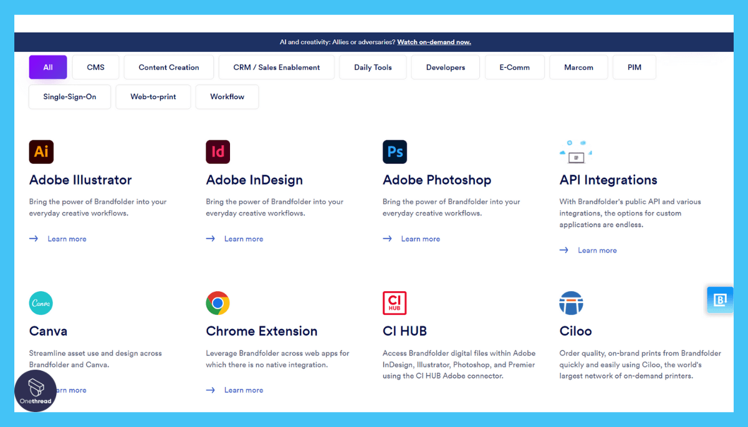Click the arrow beside Adobe Photoshop's Learn more
The image size is (748, 427).
click(387, 239)
